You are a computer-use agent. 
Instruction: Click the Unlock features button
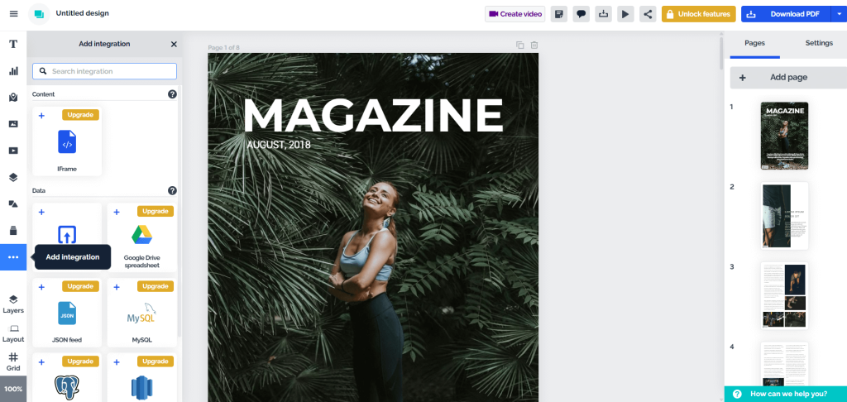699,14
